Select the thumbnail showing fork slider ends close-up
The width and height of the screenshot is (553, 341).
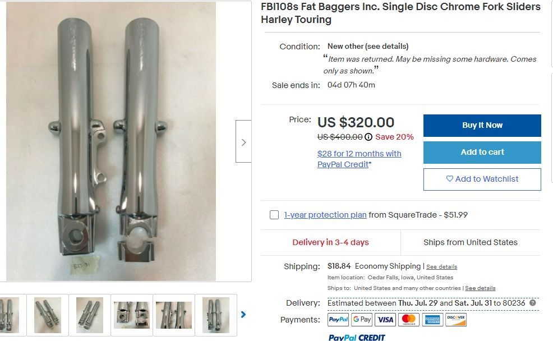tap(132, 315)
